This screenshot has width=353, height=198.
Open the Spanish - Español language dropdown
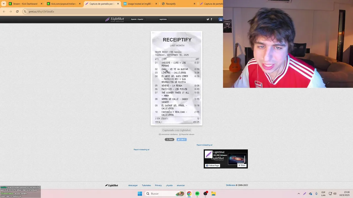(138, 19)
